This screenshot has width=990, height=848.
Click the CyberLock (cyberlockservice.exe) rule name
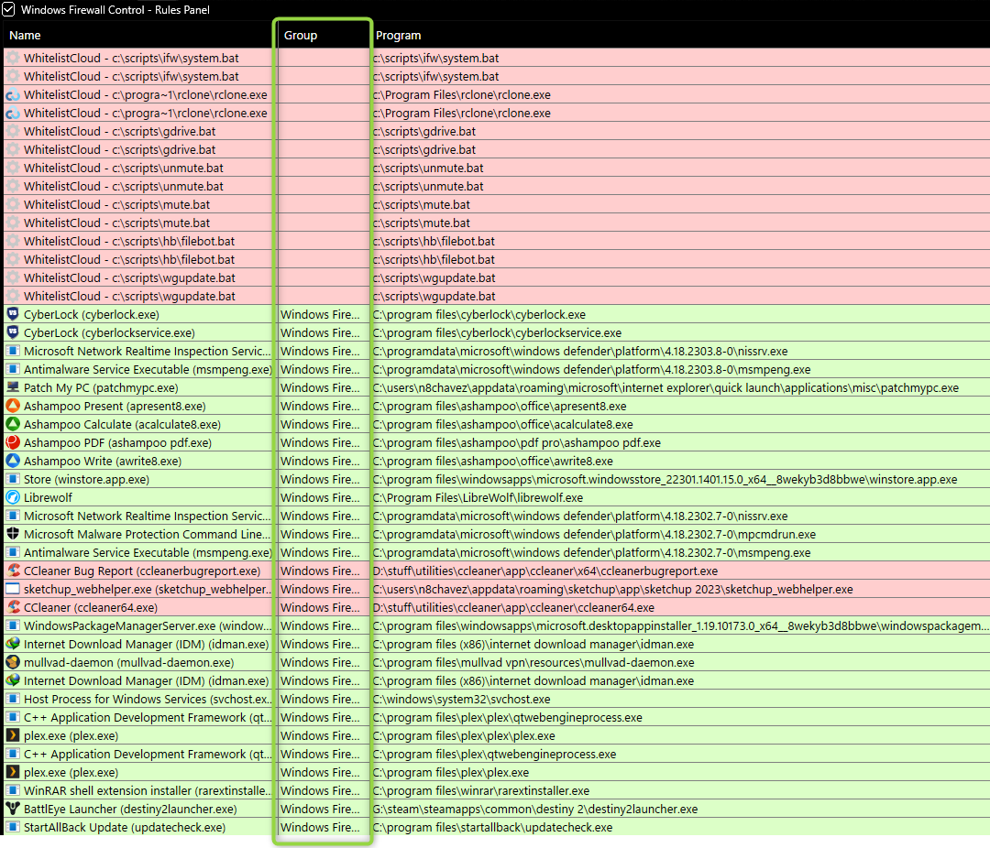pyautogui.click(x=109, y=333)
